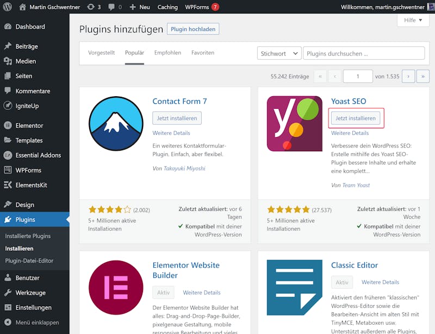The height and width of the screenshot is (334, 435).
Task: Open the Empfohlen tab
Action: (x=167, y=53)
